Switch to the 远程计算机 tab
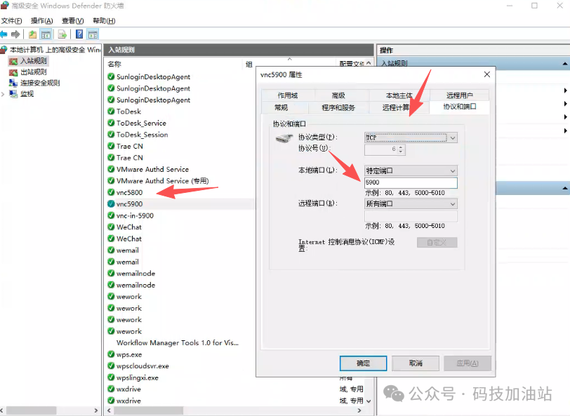 click(399, 107)
